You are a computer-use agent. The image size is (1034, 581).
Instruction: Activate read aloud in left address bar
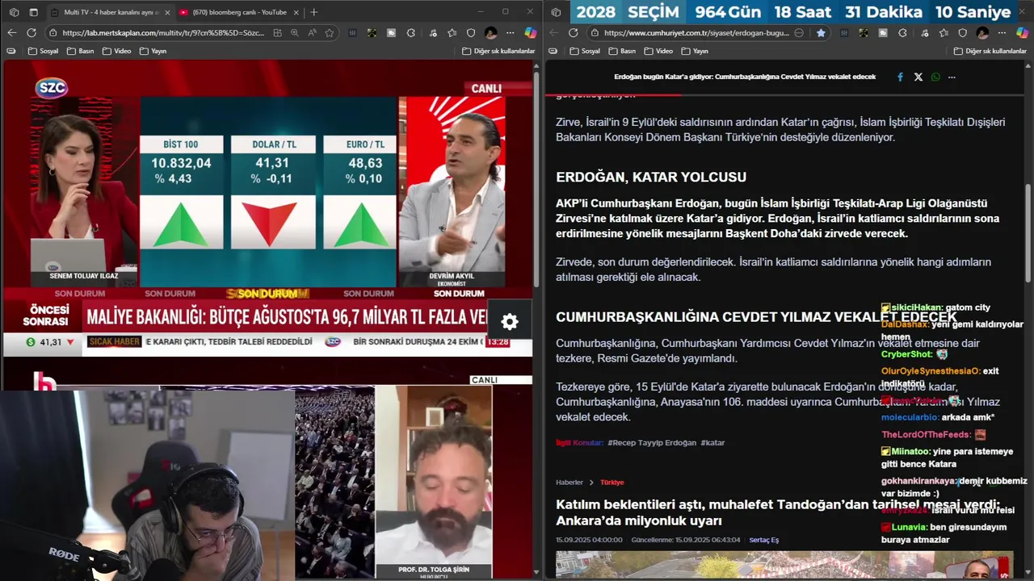312,33
